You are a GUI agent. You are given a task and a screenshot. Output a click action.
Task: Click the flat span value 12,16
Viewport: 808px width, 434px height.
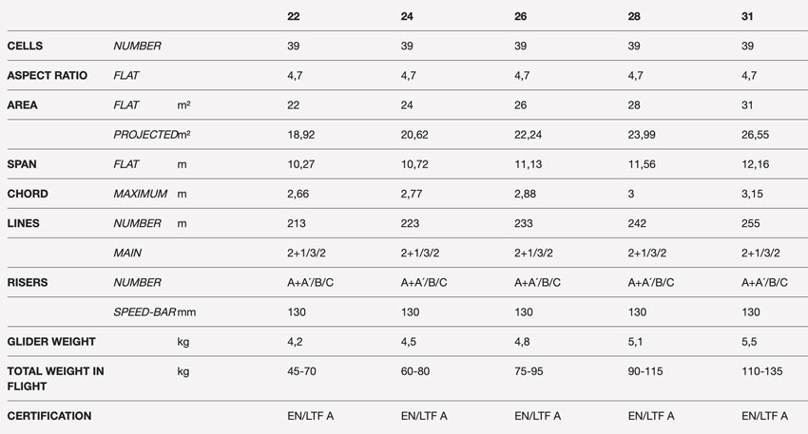coord(755,164)
